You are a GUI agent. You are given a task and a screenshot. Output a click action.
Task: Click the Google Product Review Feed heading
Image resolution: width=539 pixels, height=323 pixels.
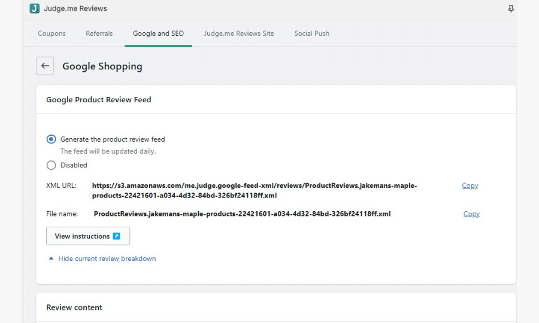(x=99, y=100)
